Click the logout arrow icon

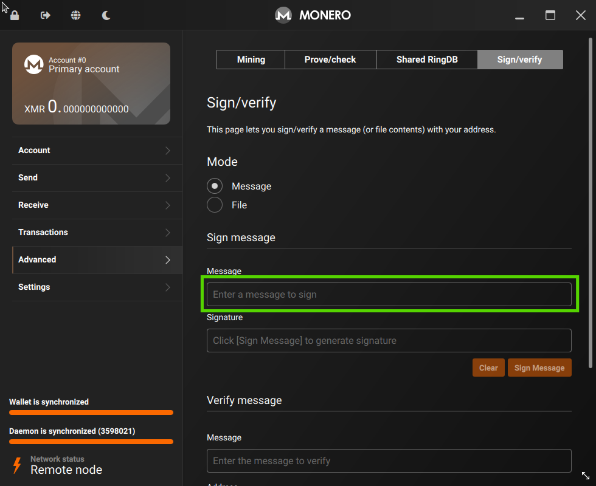click(44, 15)
